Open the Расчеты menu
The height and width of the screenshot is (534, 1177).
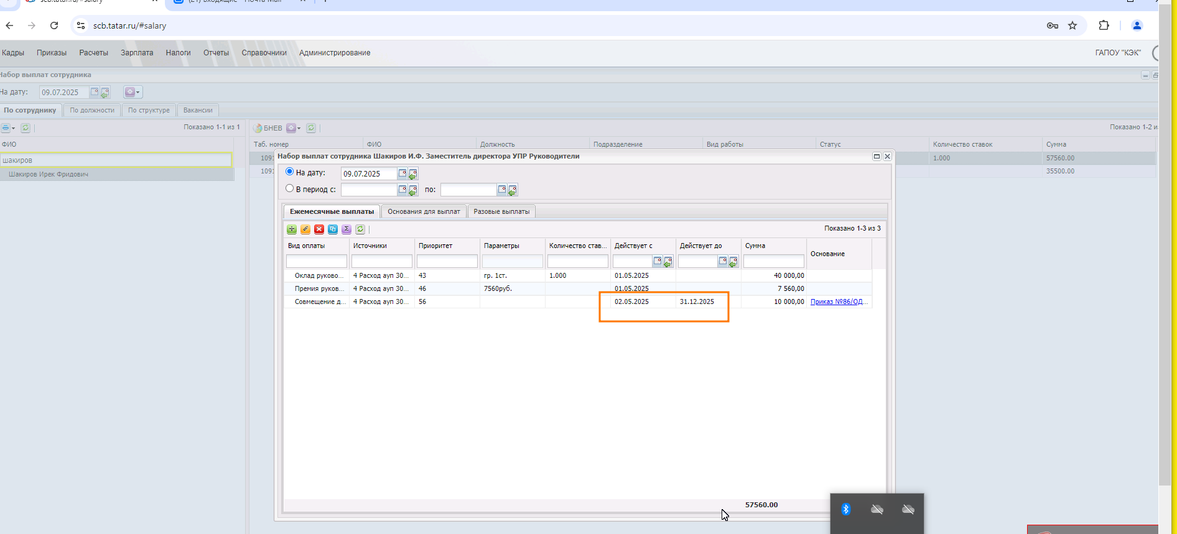(x=94, y=53)
